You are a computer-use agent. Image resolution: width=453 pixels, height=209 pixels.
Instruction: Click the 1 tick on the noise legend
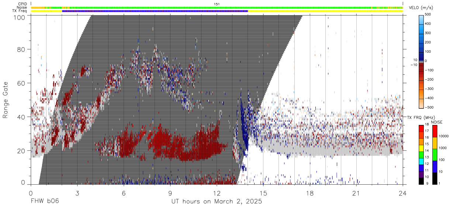[439, 183]
